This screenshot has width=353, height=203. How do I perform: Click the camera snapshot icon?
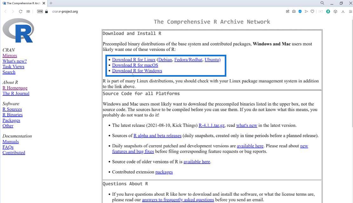click(294, 11)
